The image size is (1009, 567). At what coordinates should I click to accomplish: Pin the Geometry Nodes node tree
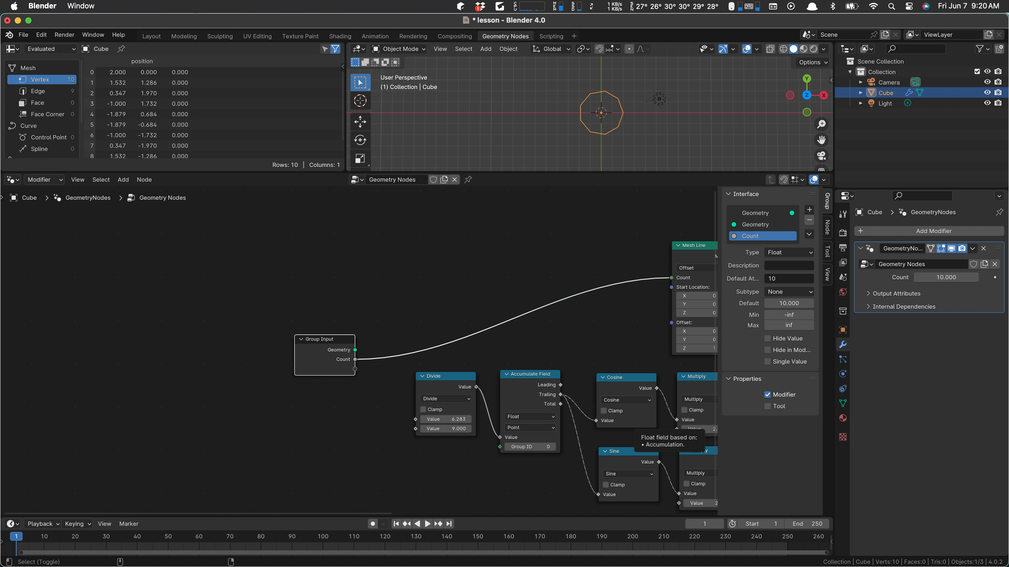468,180
